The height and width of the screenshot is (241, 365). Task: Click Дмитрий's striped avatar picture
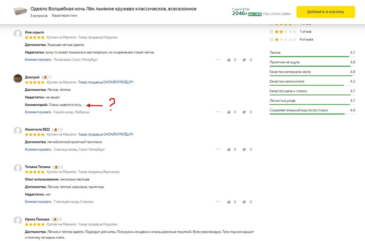coord(18,78)
